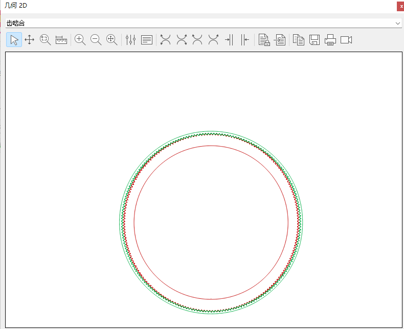Pick the ruler measure tool
Image resolution: width=404 pixels, height=329 pixels.
pos(61,40)
